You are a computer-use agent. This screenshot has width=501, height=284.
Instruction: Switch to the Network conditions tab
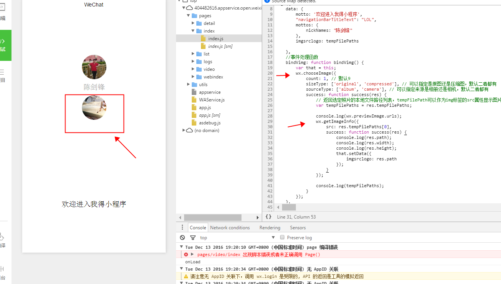(230, 227)
